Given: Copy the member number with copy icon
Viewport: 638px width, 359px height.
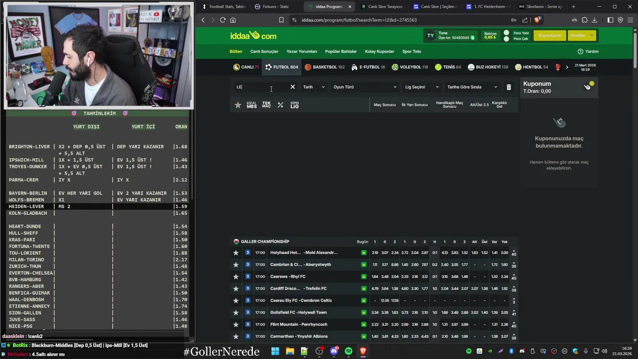Looking at the screenshot, I should pos(473,37).
